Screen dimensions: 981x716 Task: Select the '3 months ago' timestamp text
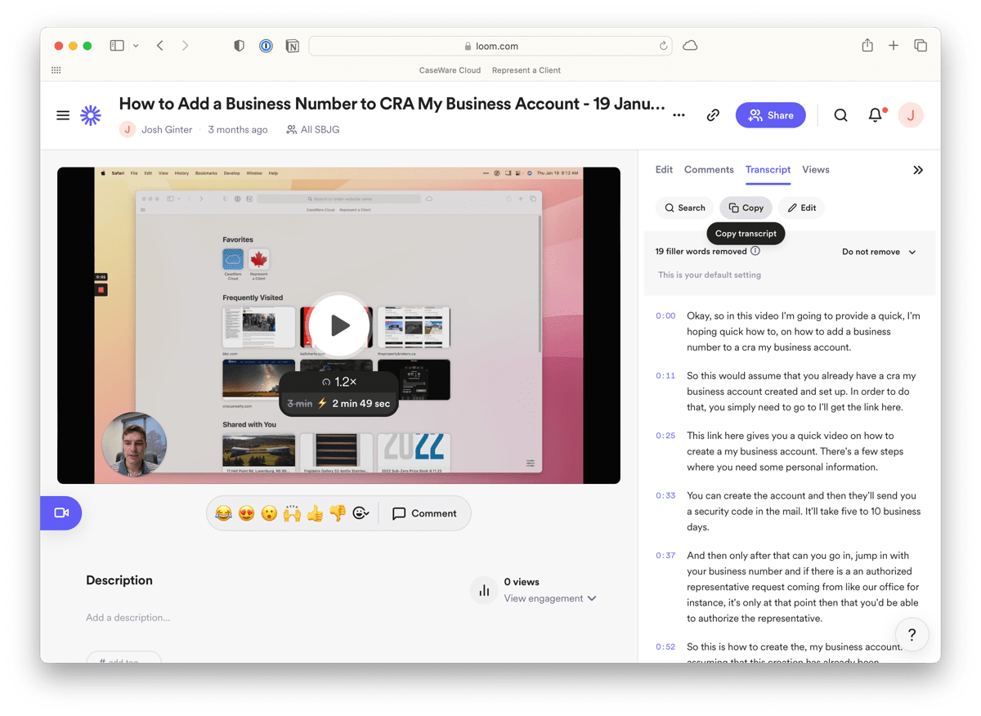[238, 129]
